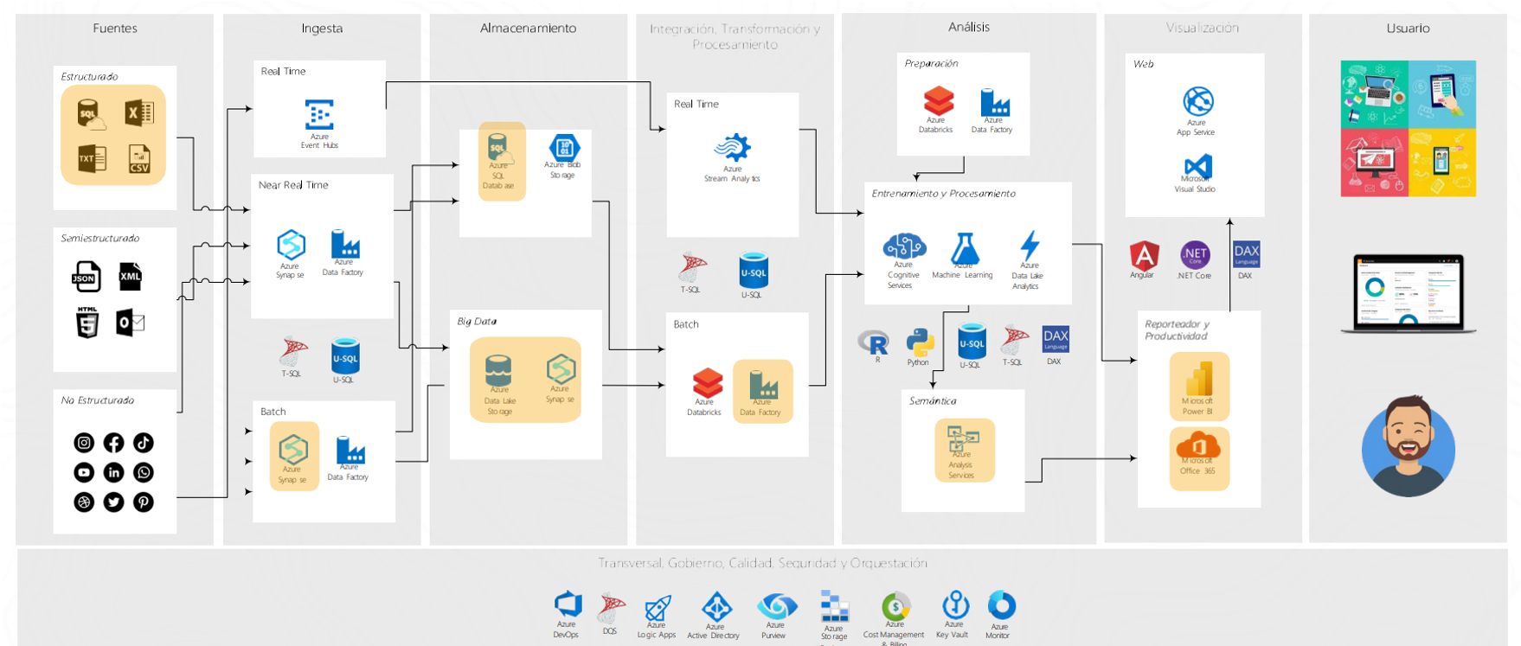
Task: Select the Azure Data Lake Analytics icon
Action: point(1030,246)
